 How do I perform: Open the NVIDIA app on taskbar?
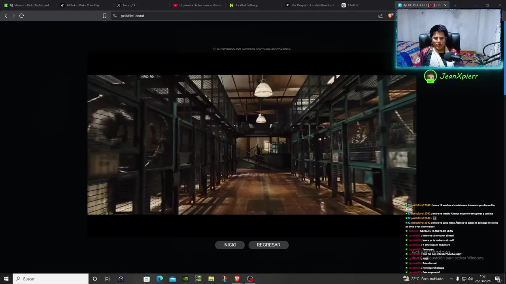pyautogui.click(x=185, y=279)
